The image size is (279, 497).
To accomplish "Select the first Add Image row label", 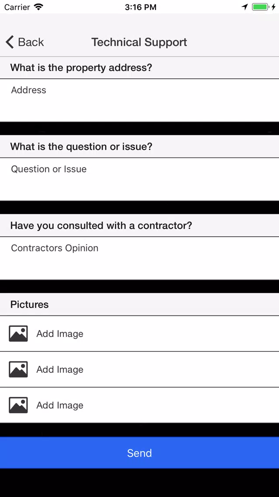I will pos(60,334).
